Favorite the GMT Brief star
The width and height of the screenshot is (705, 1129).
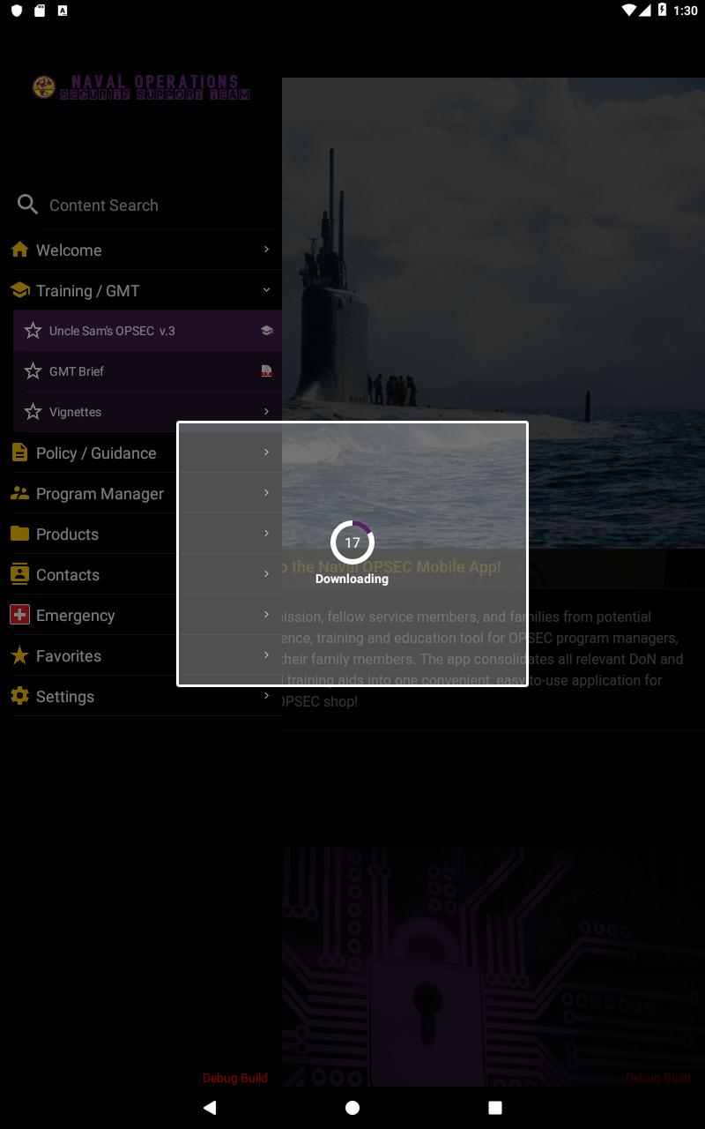(x=33, y=371)
